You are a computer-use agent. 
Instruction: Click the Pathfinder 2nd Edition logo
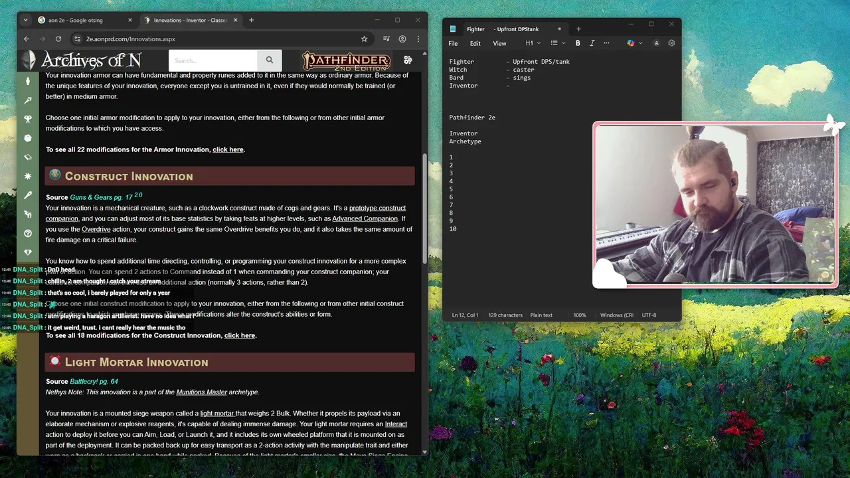(346, 61)
